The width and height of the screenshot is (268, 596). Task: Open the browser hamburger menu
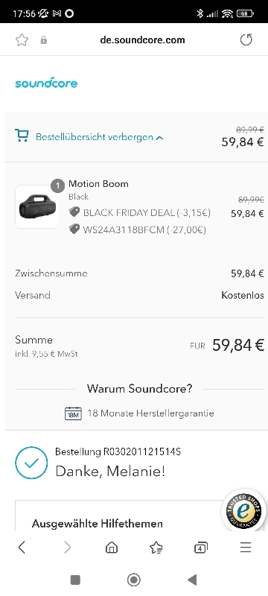tap(246, 548)
